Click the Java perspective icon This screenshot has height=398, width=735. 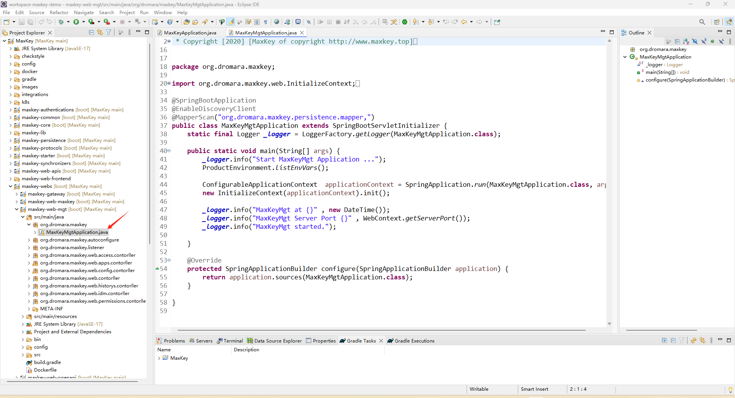tap(729, 22)
